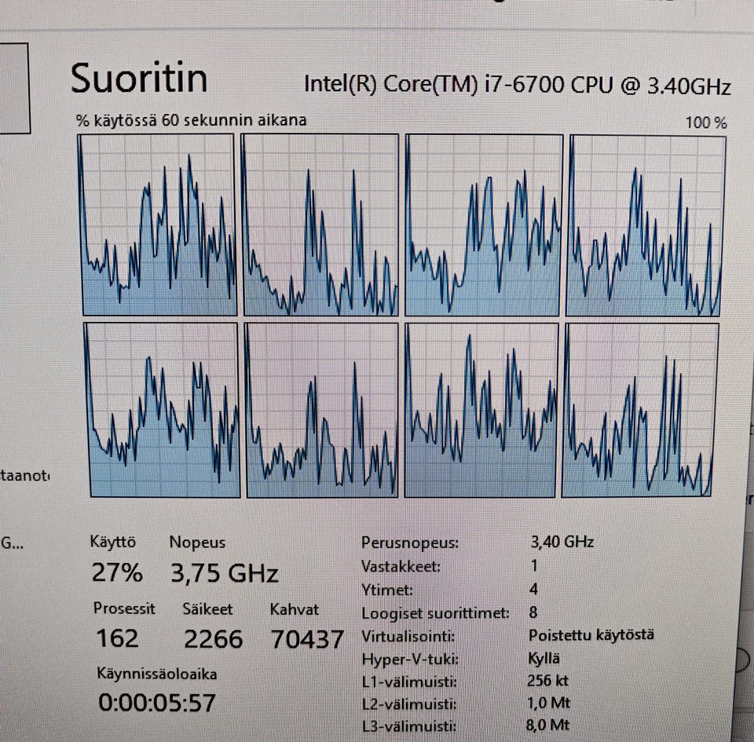Click the L3-välimuisti label
The height and width of the screenshot is (742, 754).
408,726
